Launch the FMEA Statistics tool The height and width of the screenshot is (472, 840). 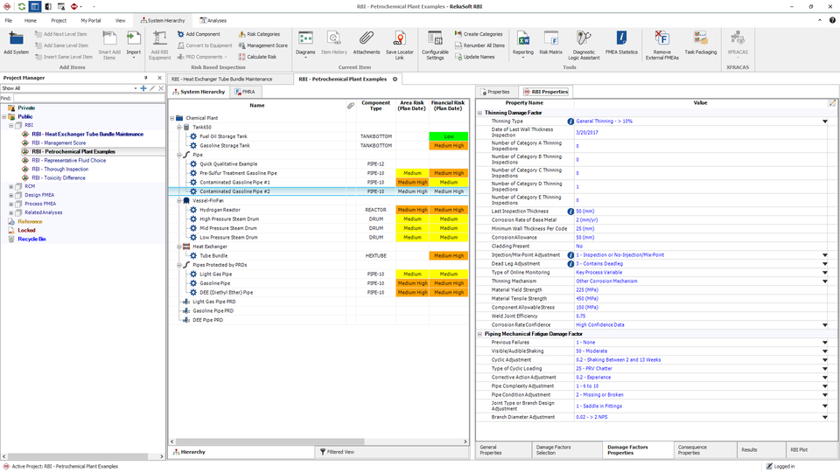click(x=621, y=43)
